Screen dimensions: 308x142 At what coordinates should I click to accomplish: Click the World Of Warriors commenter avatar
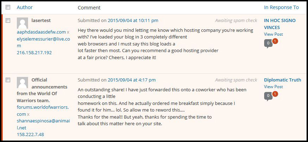(x=22, y=83)
